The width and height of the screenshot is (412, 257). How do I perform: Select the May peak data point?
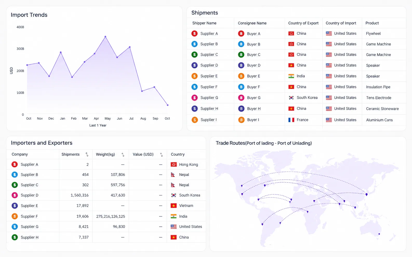pyautogui.click(x=105, y=37)
